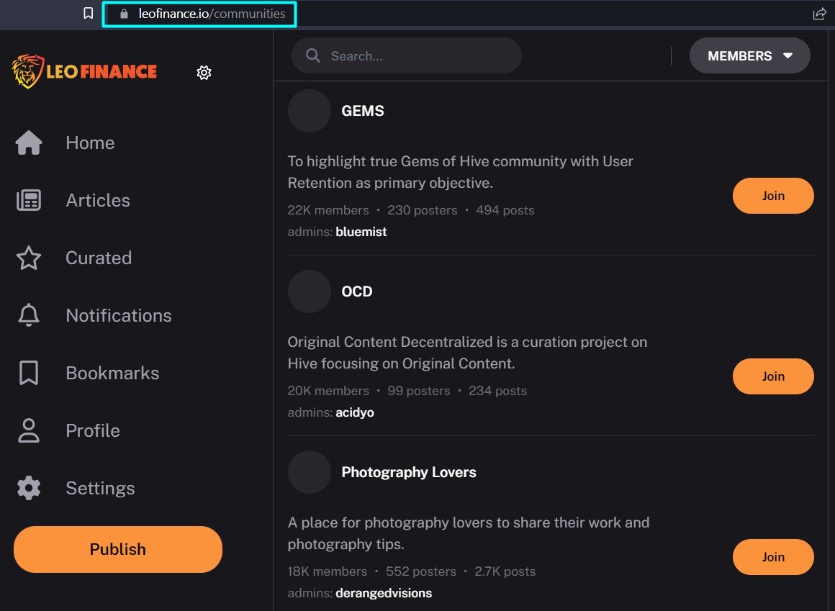Click the Settings cog icon in sidebar

coord(29,488)
